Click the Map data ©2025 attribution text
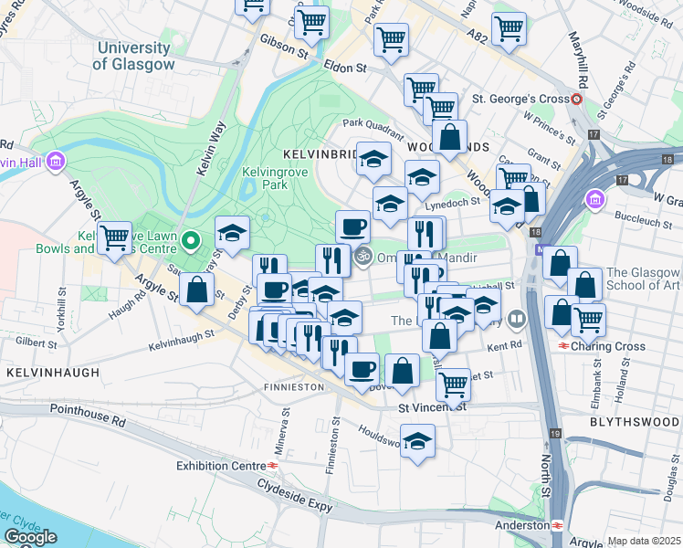 pos(644,542)
